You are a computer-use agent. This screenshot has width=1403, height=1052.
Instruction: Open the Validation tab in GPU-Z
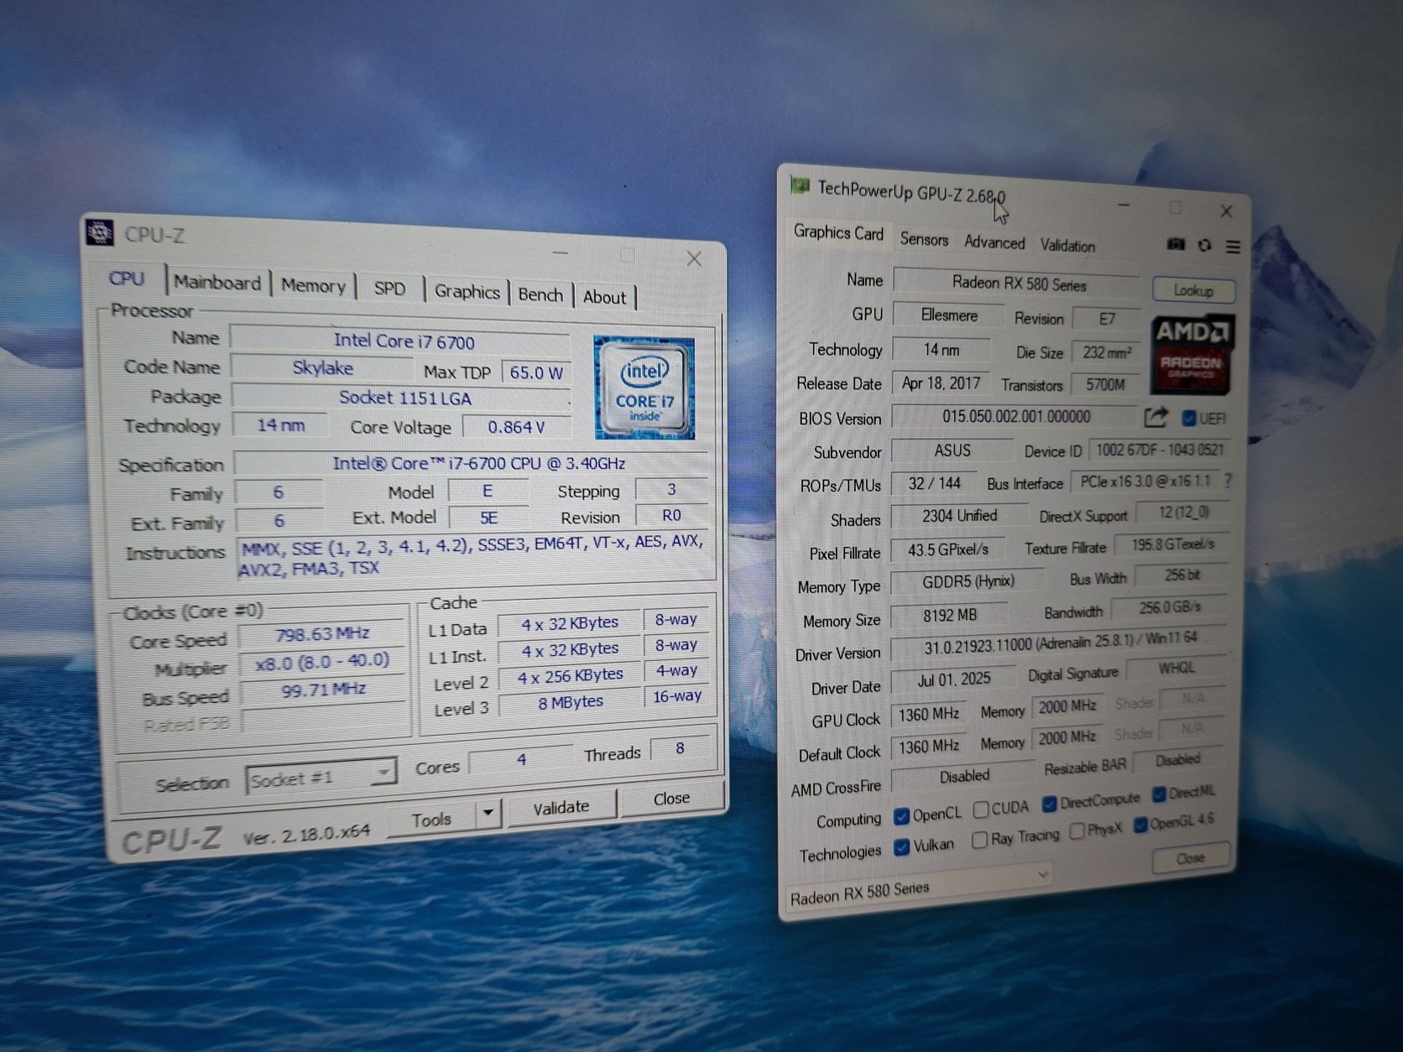(1067, 245)
